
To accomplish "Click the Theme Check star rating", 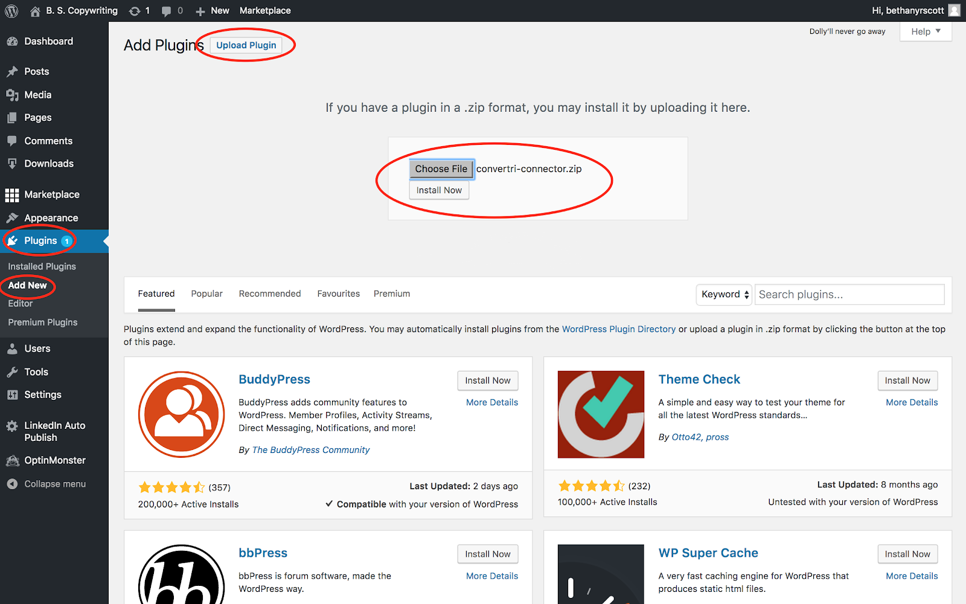I will point(592,486).
